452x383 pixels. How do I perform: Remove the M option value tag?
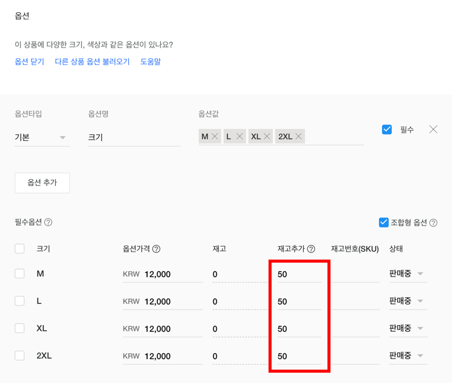(x=215, y=137)
